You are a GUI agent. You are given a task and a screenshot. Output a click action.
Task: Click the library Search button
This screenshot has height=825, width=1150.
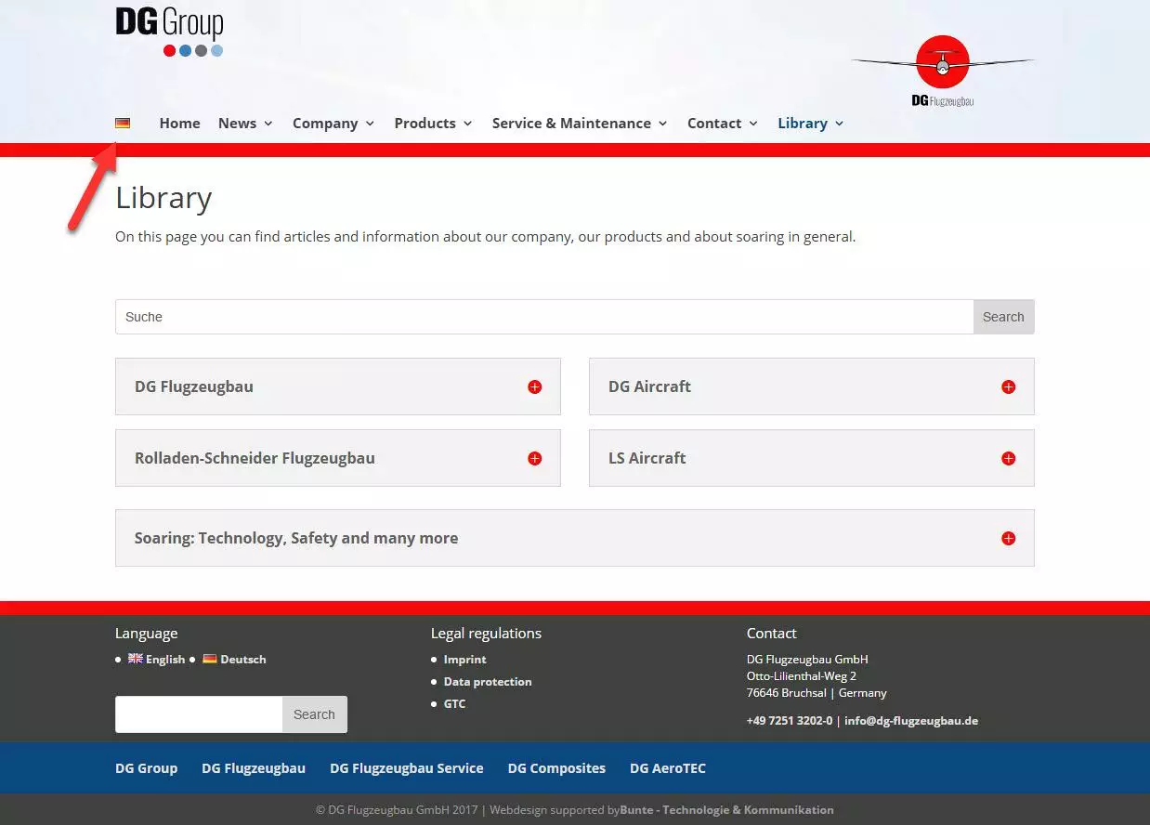tap(1003, 317)
